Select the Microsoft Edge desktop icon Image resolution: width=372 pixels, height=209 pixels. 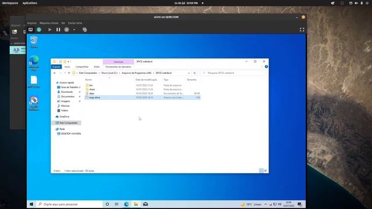[x=34, y=63]
